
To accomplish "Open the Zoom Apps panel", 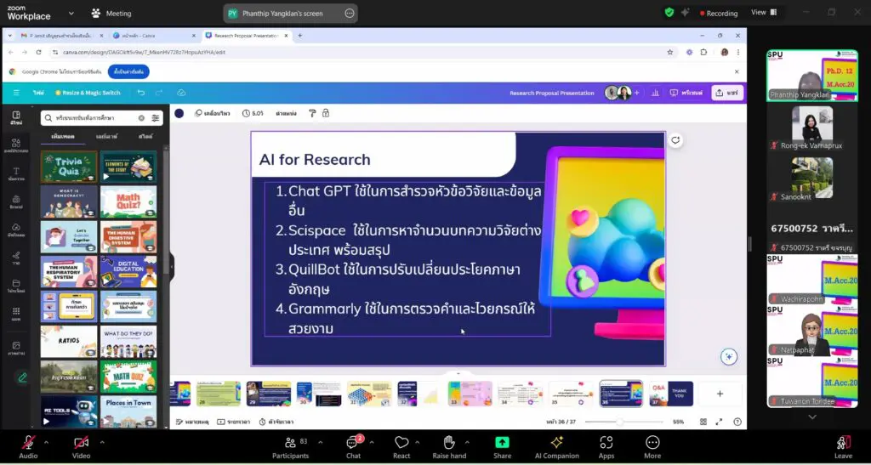I will tap(606, 447).
